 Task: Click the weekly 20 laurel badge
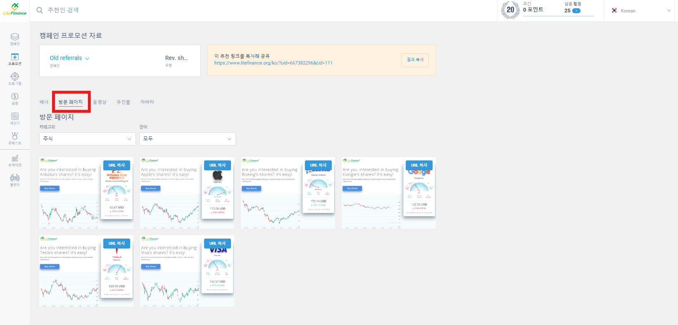(x=510, y=10)
